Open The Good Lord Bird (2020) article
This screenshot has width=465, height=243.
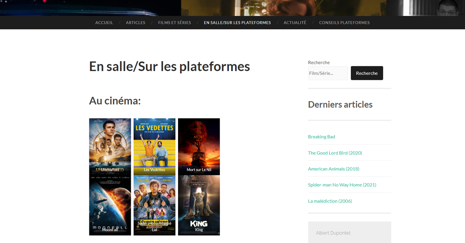pyautogui.click(x=335, y=153)
